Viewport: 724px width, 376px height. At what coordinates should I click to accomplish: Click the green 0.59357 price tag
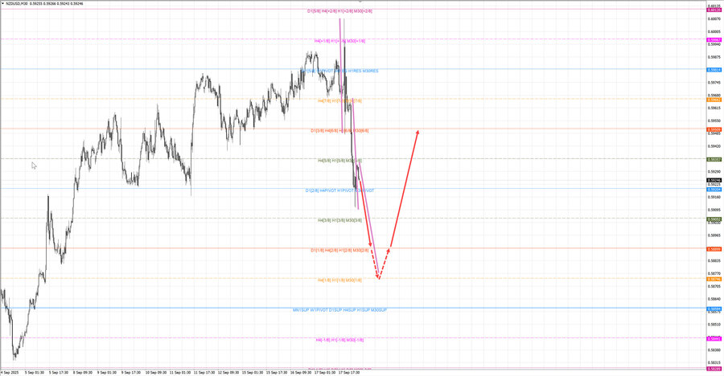(x=714, y=160)
